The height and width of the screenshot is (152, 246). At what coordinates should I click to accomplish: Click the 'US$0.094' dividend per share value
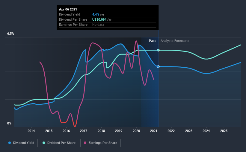99,19
